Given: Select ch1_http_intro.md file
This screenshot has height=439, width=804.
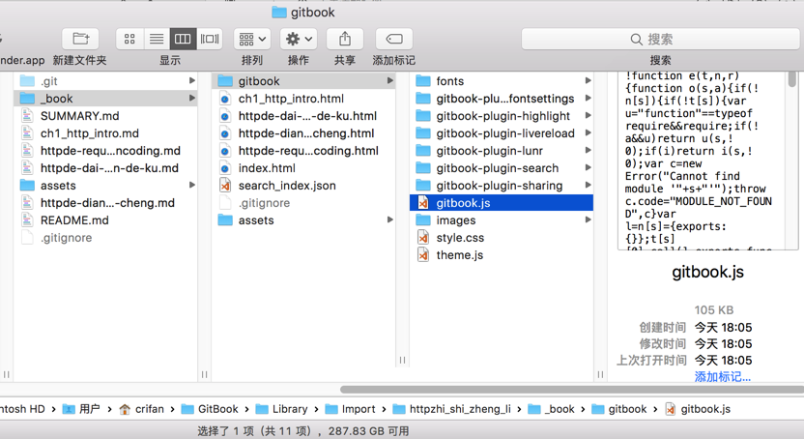Looking at the screenshot, I should [x=105, y=133].
